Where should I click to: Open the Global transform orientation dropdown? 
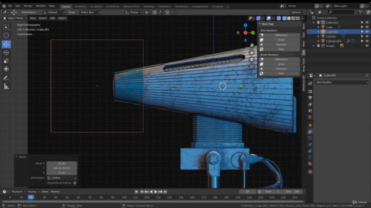pos(134,12)
